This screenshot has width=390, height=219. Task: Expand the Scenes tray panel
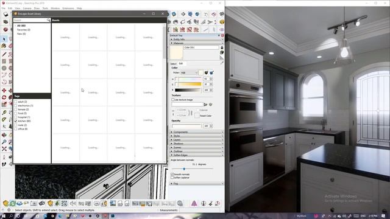tap(196, 147)
